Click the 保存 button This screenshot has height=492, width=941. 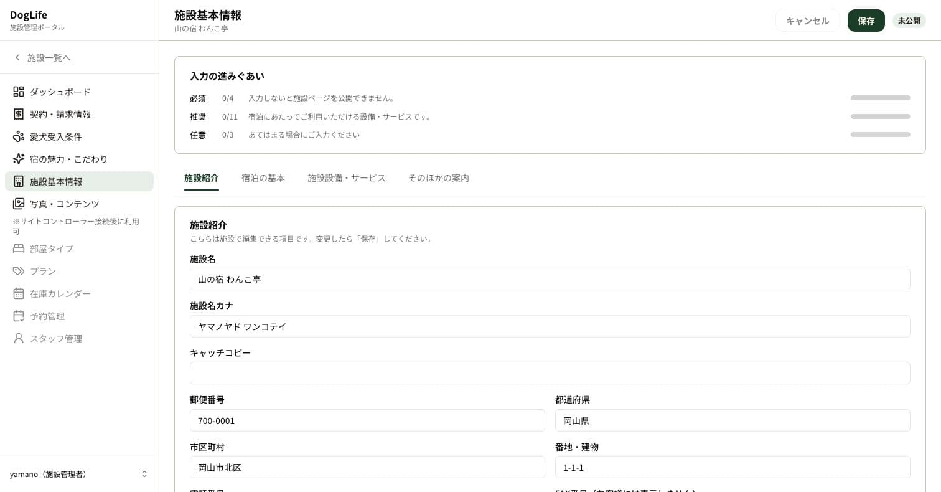(x=866, y=21)
